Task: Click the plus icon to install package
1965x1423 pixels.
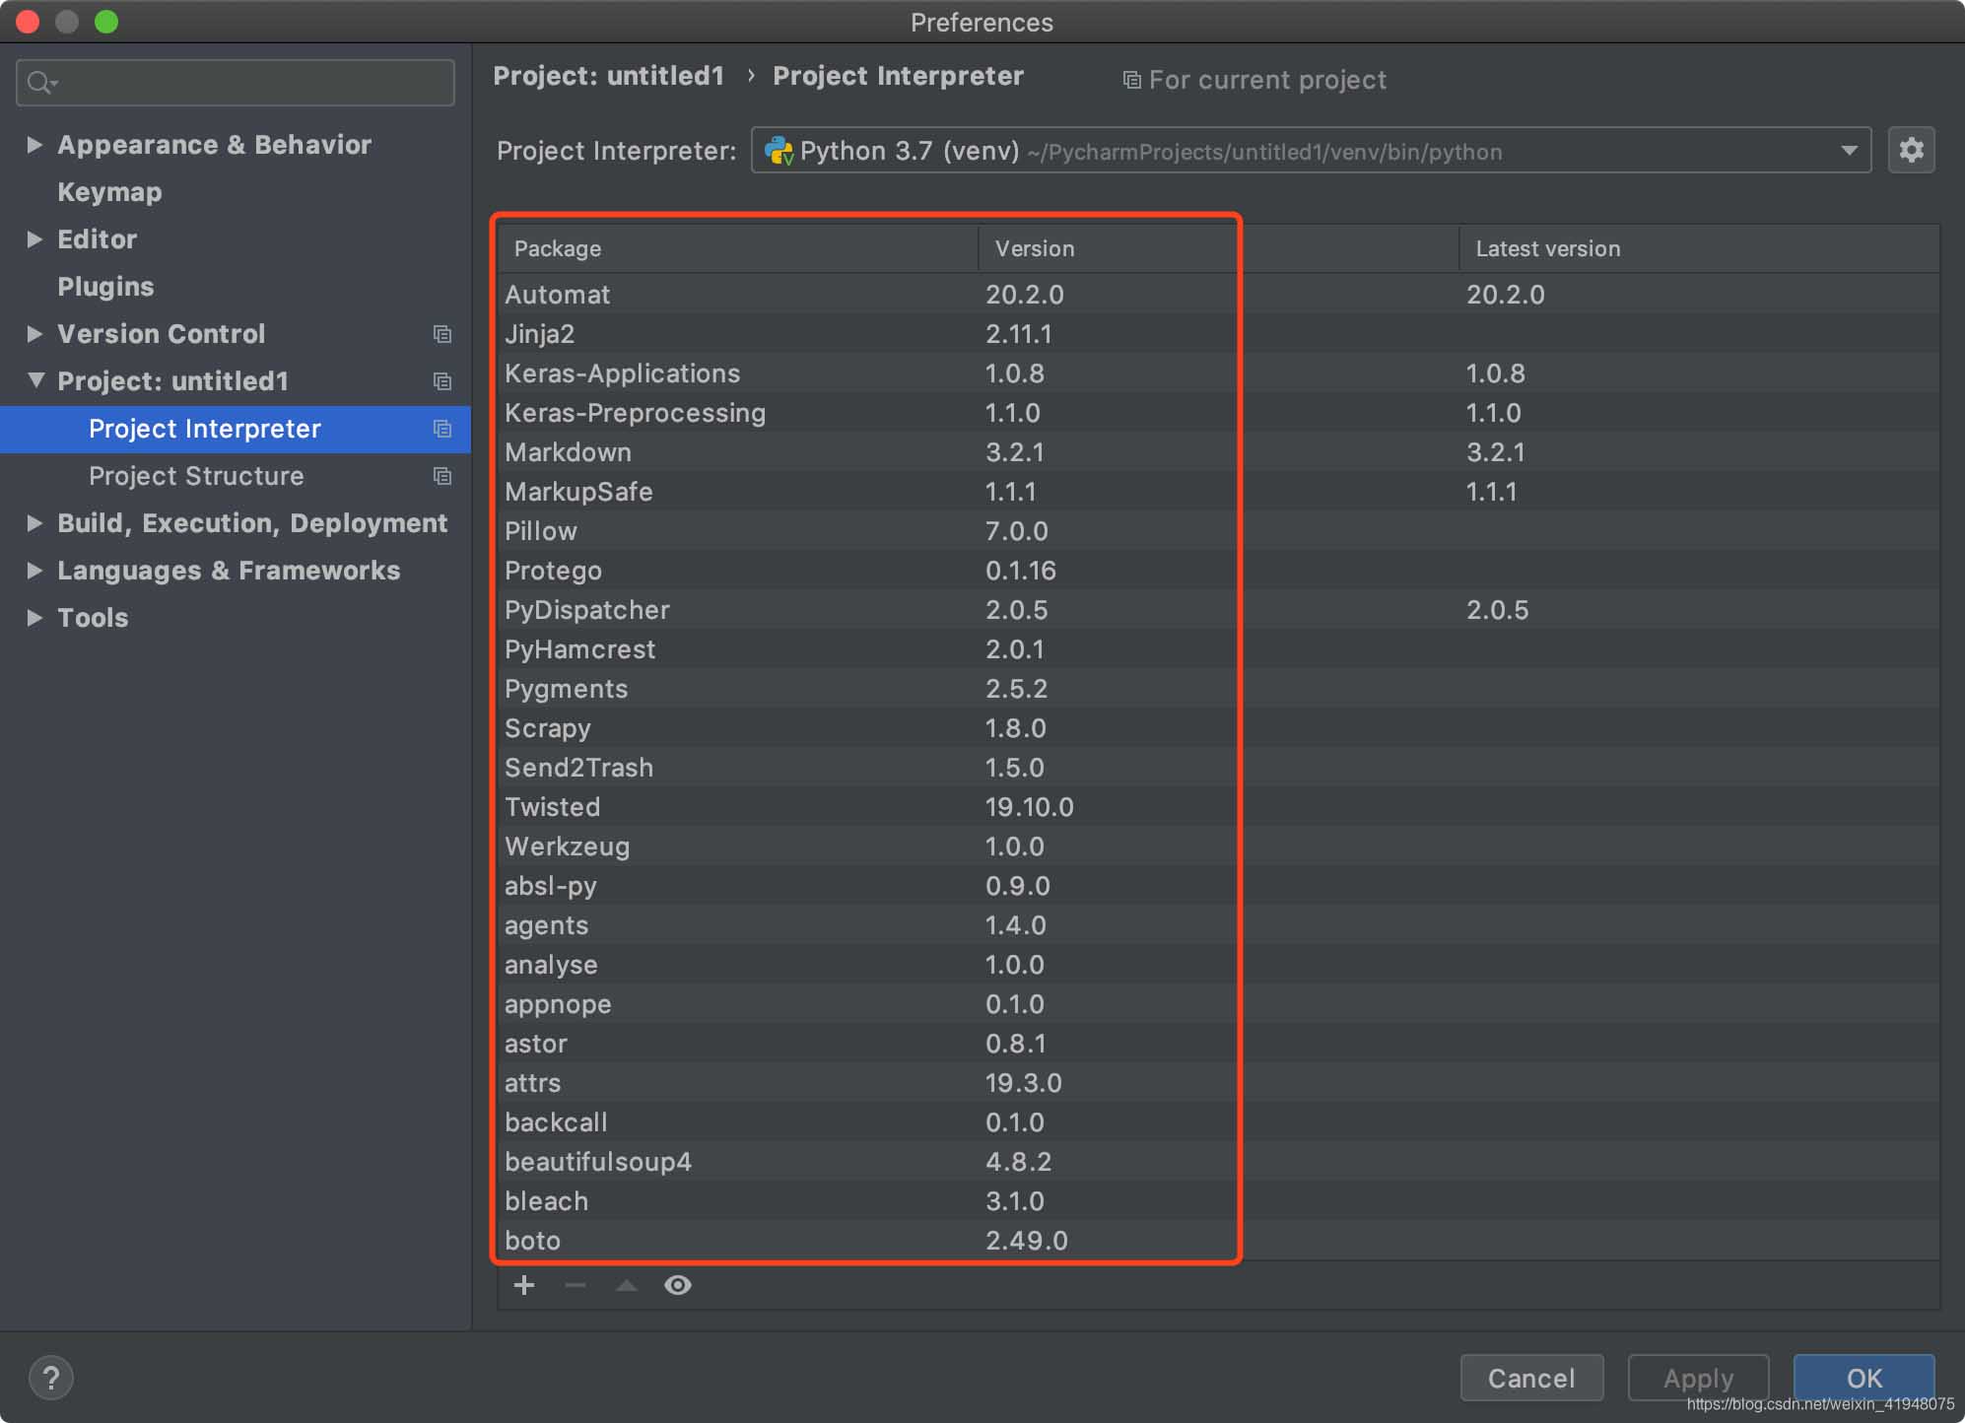Action: coord(524,1285)
